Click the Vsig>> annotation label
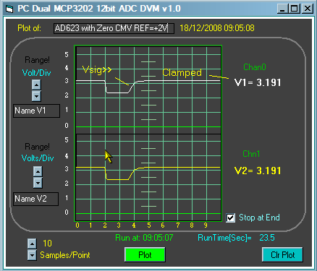This screenshot has width=317, height=271. pos(97,70)
